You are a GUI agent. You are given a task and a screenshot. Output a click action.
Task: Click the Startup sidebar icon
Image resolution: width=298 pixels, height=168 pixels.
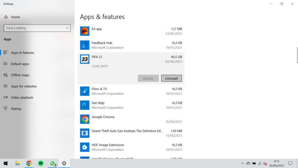click(x=5, y=108)
